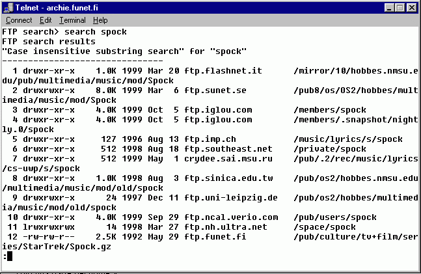421x274 pixels.
Task: Click the -rw-rw-r-- permissions in result 12
Action: coord(49,237)
